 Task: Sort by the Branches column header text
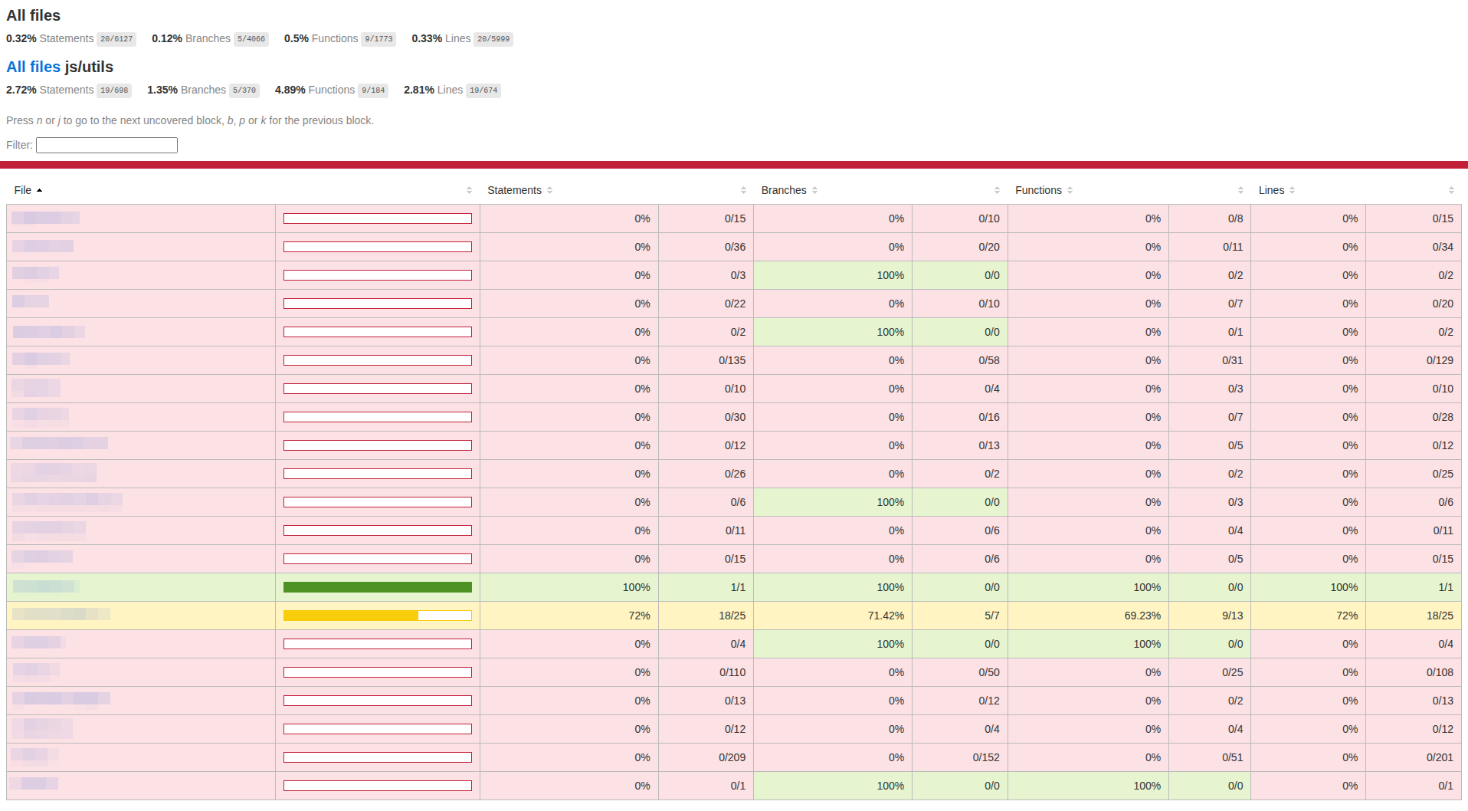tap(783, 190)
